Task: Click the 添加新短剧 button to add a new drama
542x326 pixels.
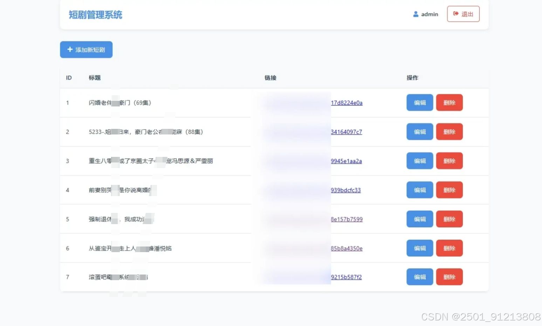Action: click(86, 49)
